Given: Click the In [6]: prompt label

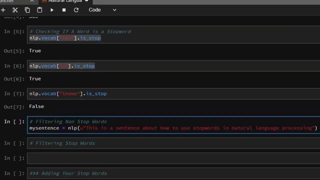Looking at the screenshot, I should pyautogui.click(x=14, y=66).
